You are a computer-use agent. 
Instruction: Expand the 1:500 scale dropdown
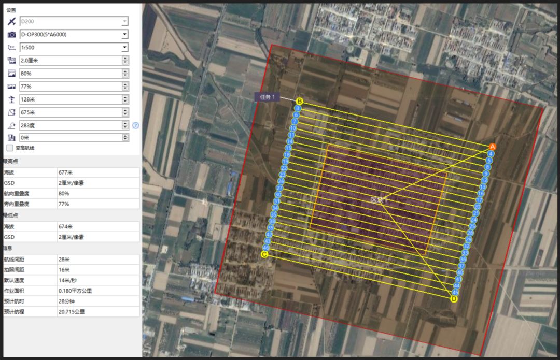tap(124, 48)
